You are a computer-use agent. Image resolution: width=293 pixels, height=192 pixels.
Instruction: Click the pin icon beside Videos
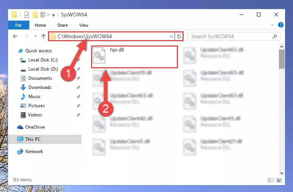tap(78, 115)
